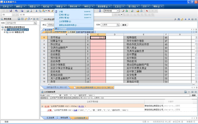Switch to the 汇总结果 tab
Image resolution: width=198 pixels, height=124 pixels.
pos(50,118)
